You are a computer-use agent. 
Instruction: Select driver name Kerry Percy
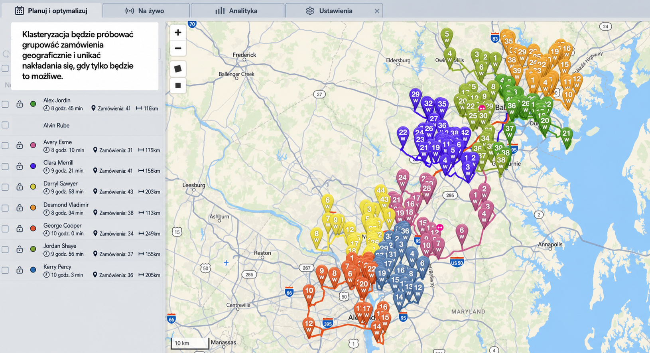click(57, 266)
